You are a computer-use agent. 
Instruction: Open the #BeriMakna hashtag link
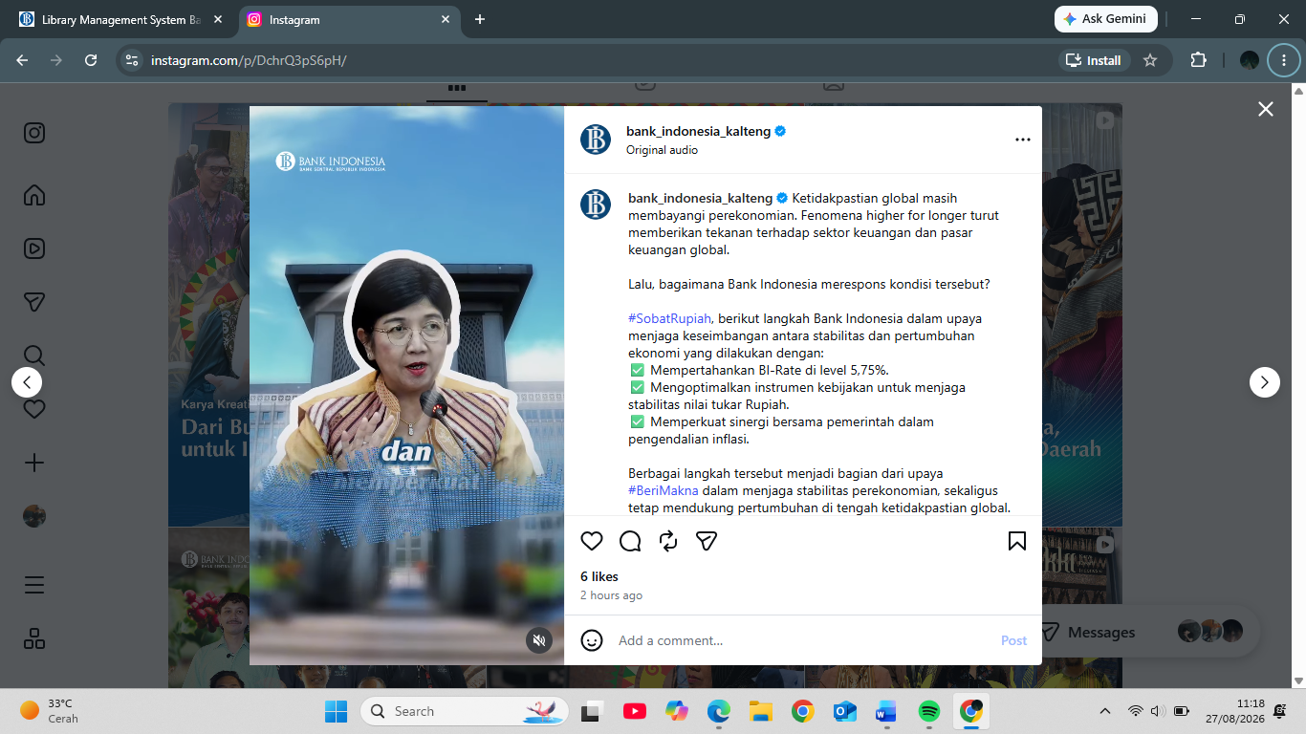pyautogui.click(x=664, y=490)
